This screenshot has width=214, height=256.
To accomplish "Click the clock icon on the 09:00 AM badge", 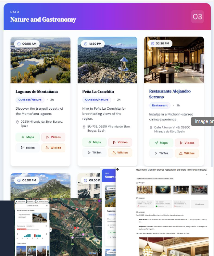I will click(19, 43).
